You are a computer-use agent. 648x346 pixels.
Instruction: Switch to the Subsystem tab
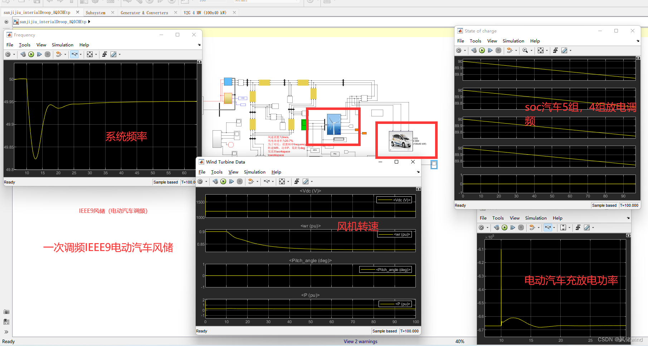coord(95,12)
